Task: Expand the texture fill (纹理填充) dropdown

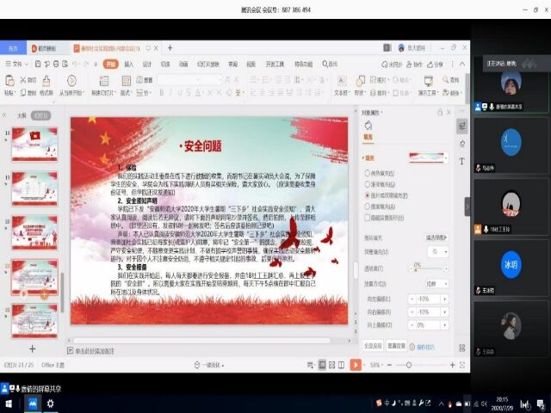Action: tap(437, 251)
